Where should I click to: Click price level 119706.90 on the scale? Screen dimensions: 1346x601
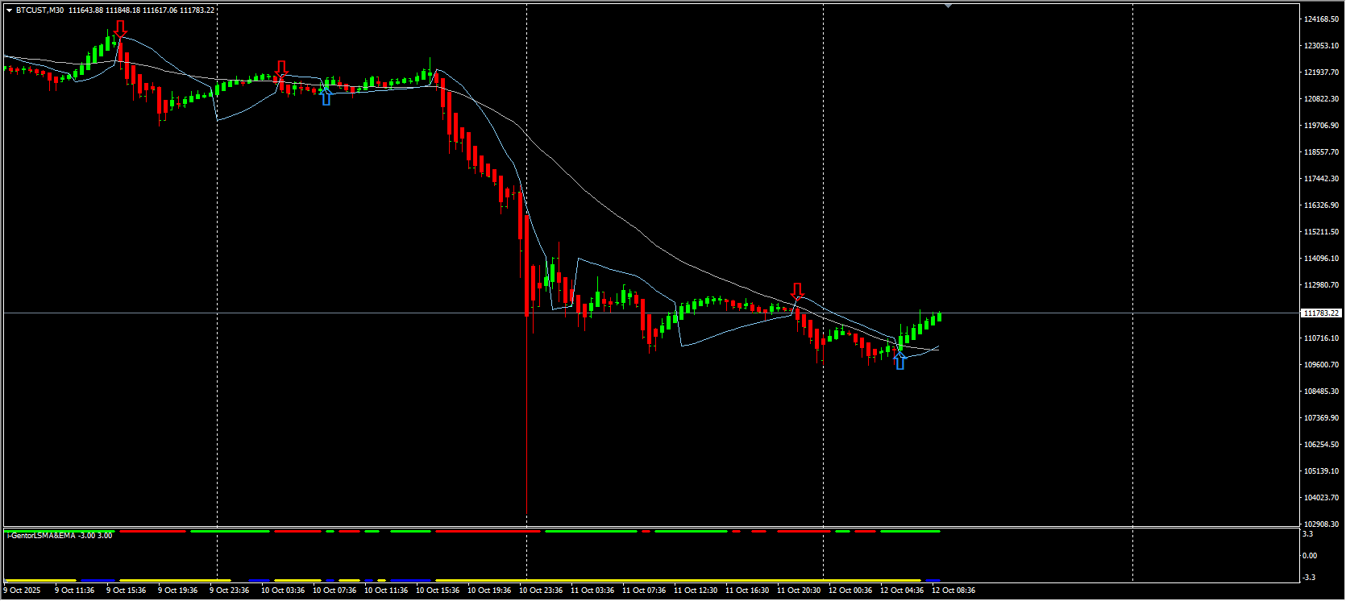1322,126
